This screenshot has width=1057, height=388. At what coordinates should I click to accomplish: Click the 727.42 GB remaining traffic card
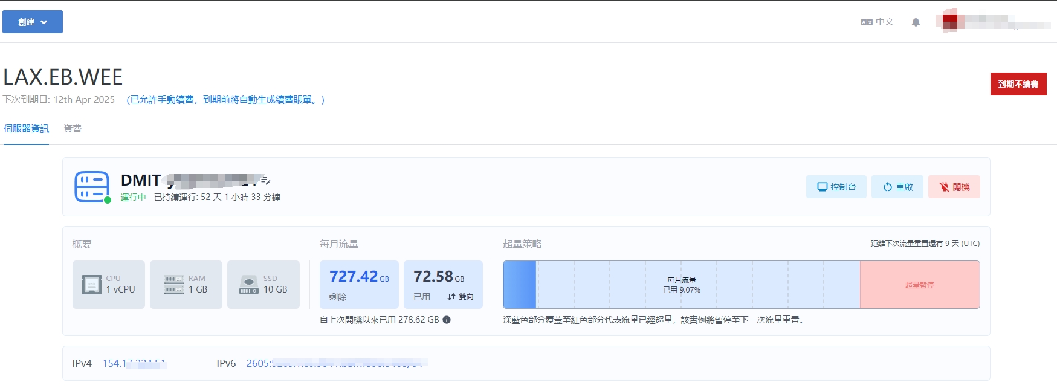click(x=359, y=285)
